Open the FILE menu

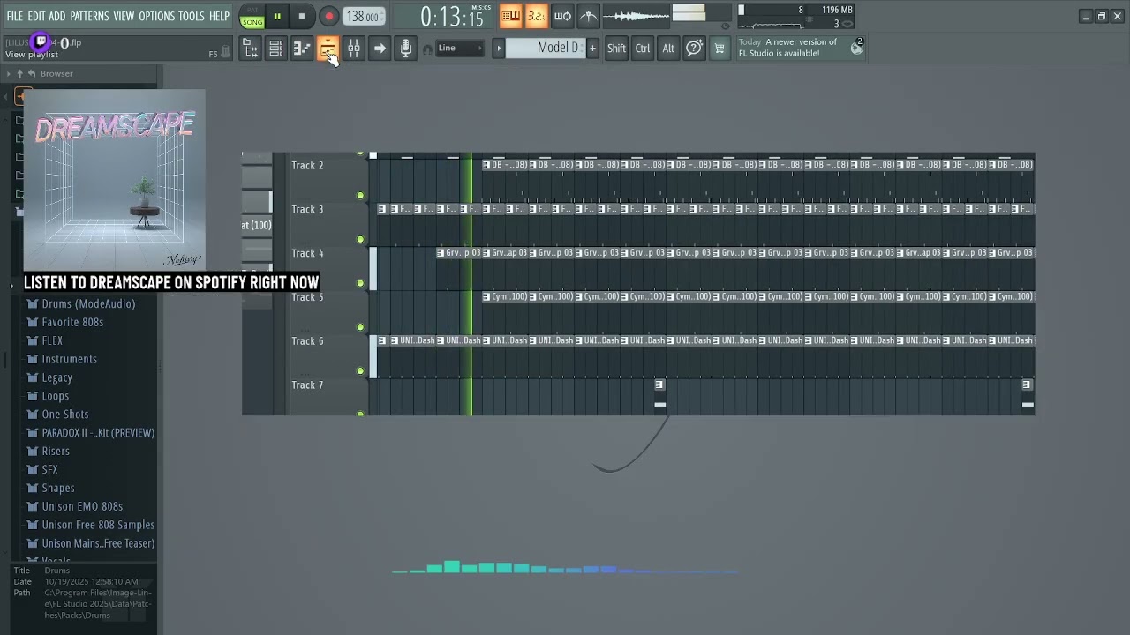(15, 16)
